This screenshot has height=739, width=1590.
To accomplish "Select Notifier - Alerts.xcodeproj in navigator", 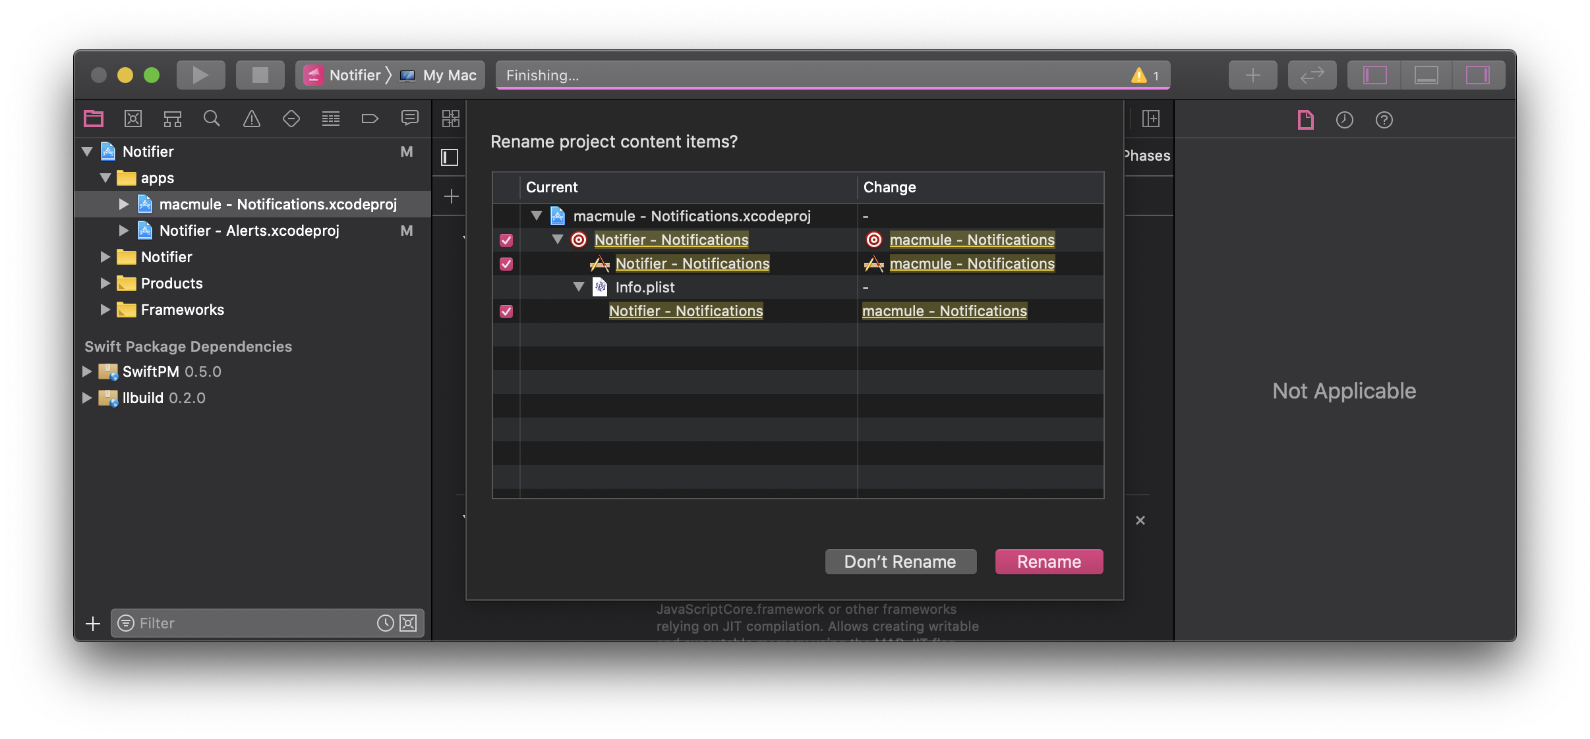I will point(249,231).
